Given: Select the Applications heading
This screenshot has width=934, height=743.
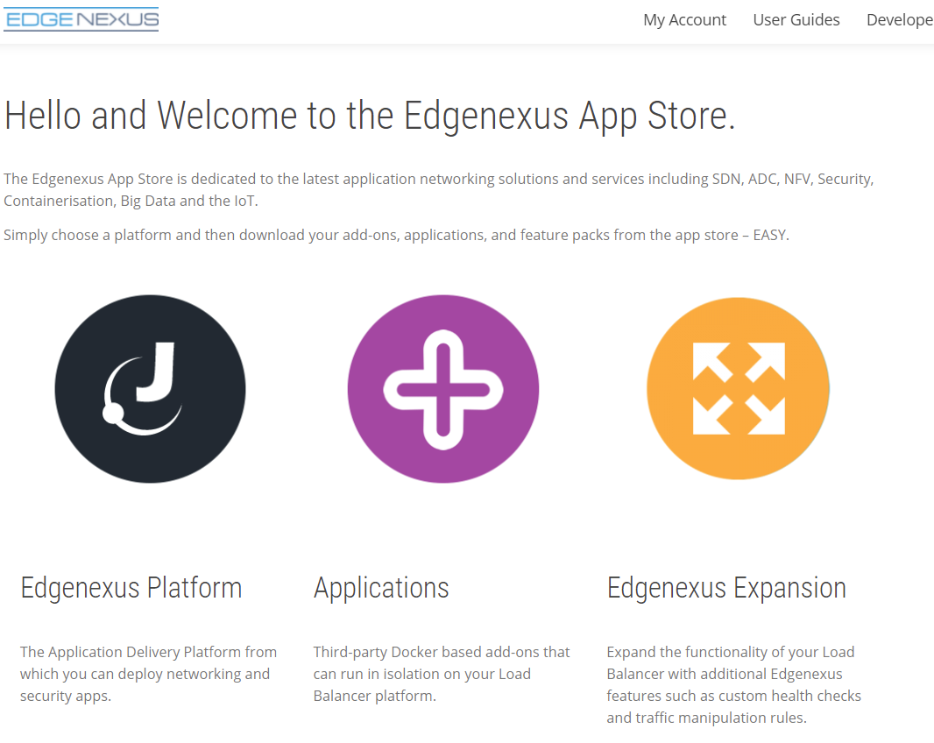Looking at the screenshot, I should coord(381,587).
